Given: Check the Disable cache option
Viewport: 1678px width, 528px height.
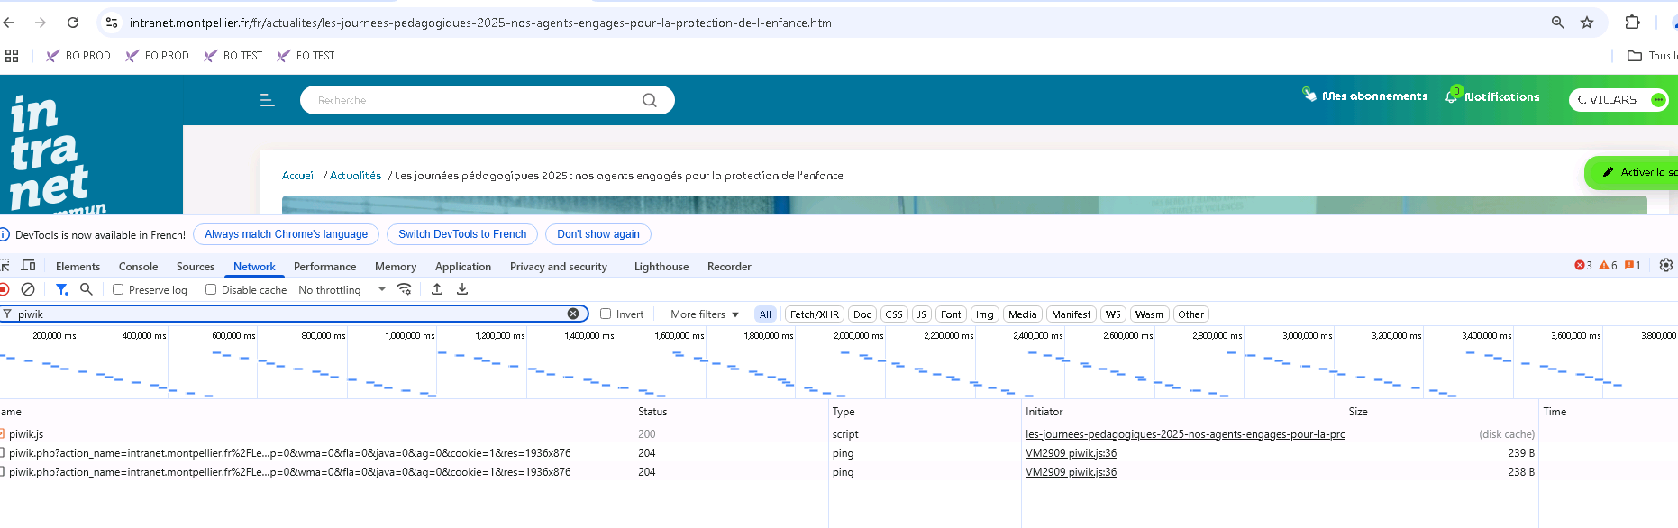Looking at the screenshot, I should pos(211,289).
